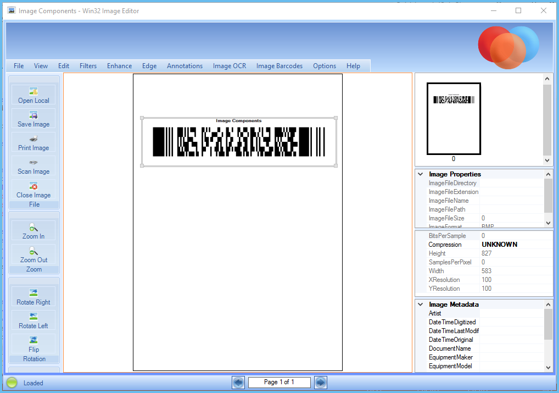
Task: Open the Annotations menu
Action: [185, 65]
